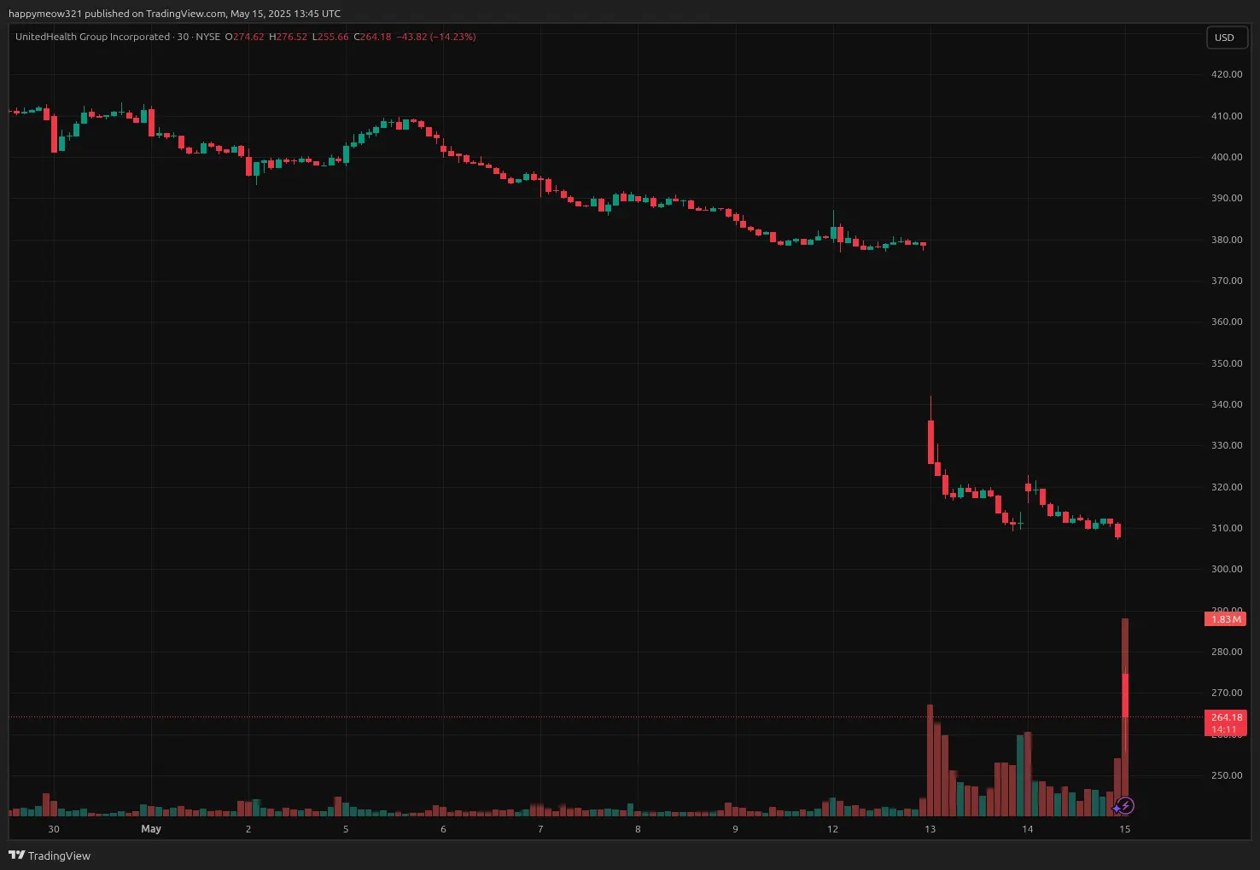
Task: Click the 14 date label on time axis
Action: point(1028,829)
